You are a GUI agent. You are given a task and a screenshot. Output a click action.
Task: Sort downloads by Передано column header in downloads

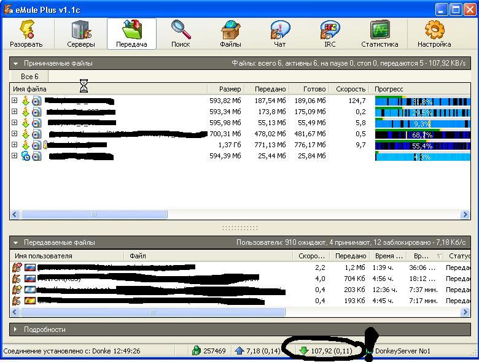coord(267,89)
